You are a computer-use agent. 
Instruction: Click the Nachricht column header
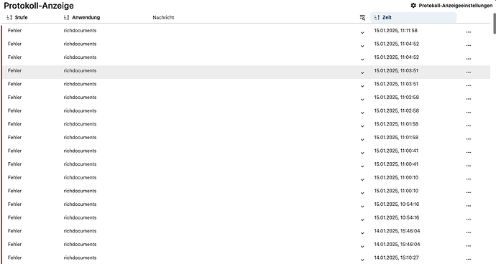pos(163,17)
